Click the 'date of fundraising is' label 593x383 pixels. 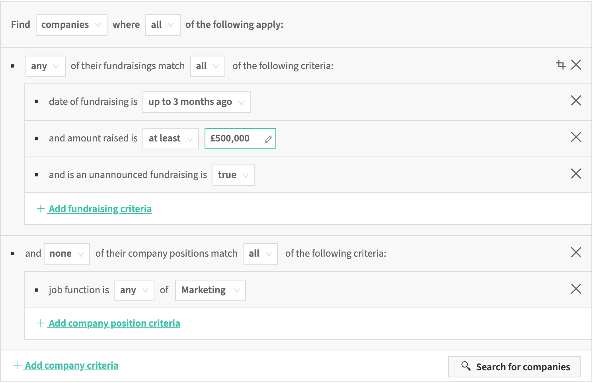tap(93, 102)
